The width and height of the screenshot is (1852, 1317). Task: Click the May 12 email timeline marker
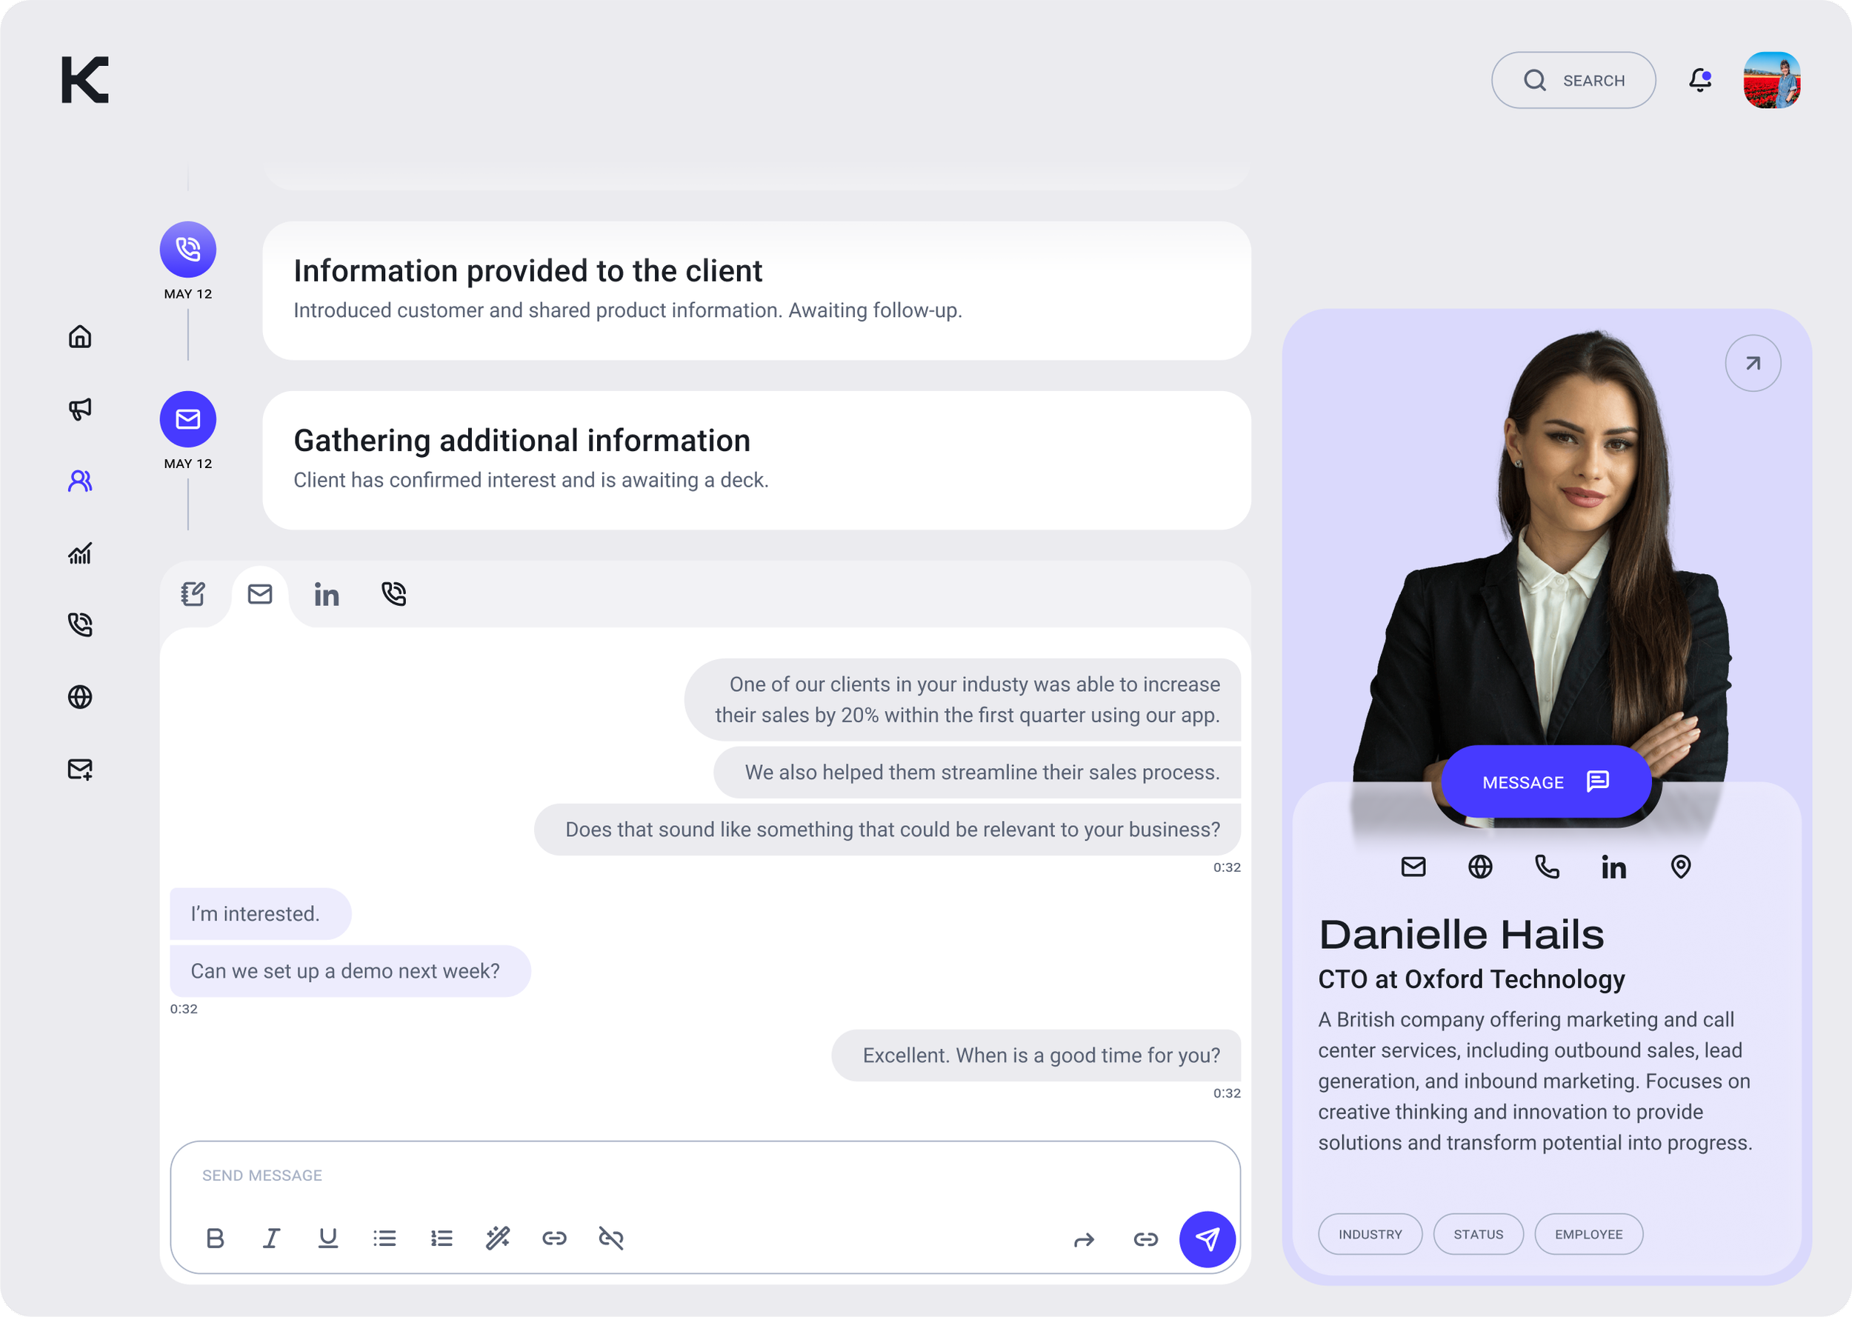(x=188, y=419)
